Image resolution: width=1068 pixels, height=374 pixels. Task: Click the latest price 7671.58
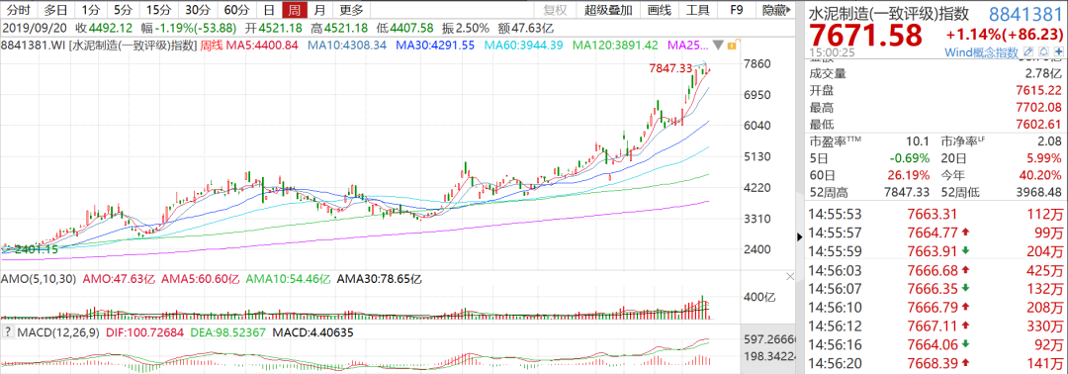coord(865,36)
